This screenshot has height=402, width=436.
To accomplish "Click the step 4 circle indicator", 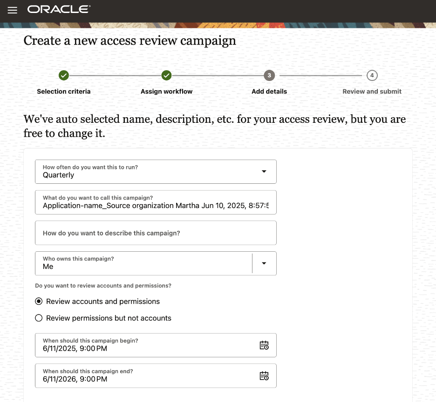I will (x=372, y=75).
